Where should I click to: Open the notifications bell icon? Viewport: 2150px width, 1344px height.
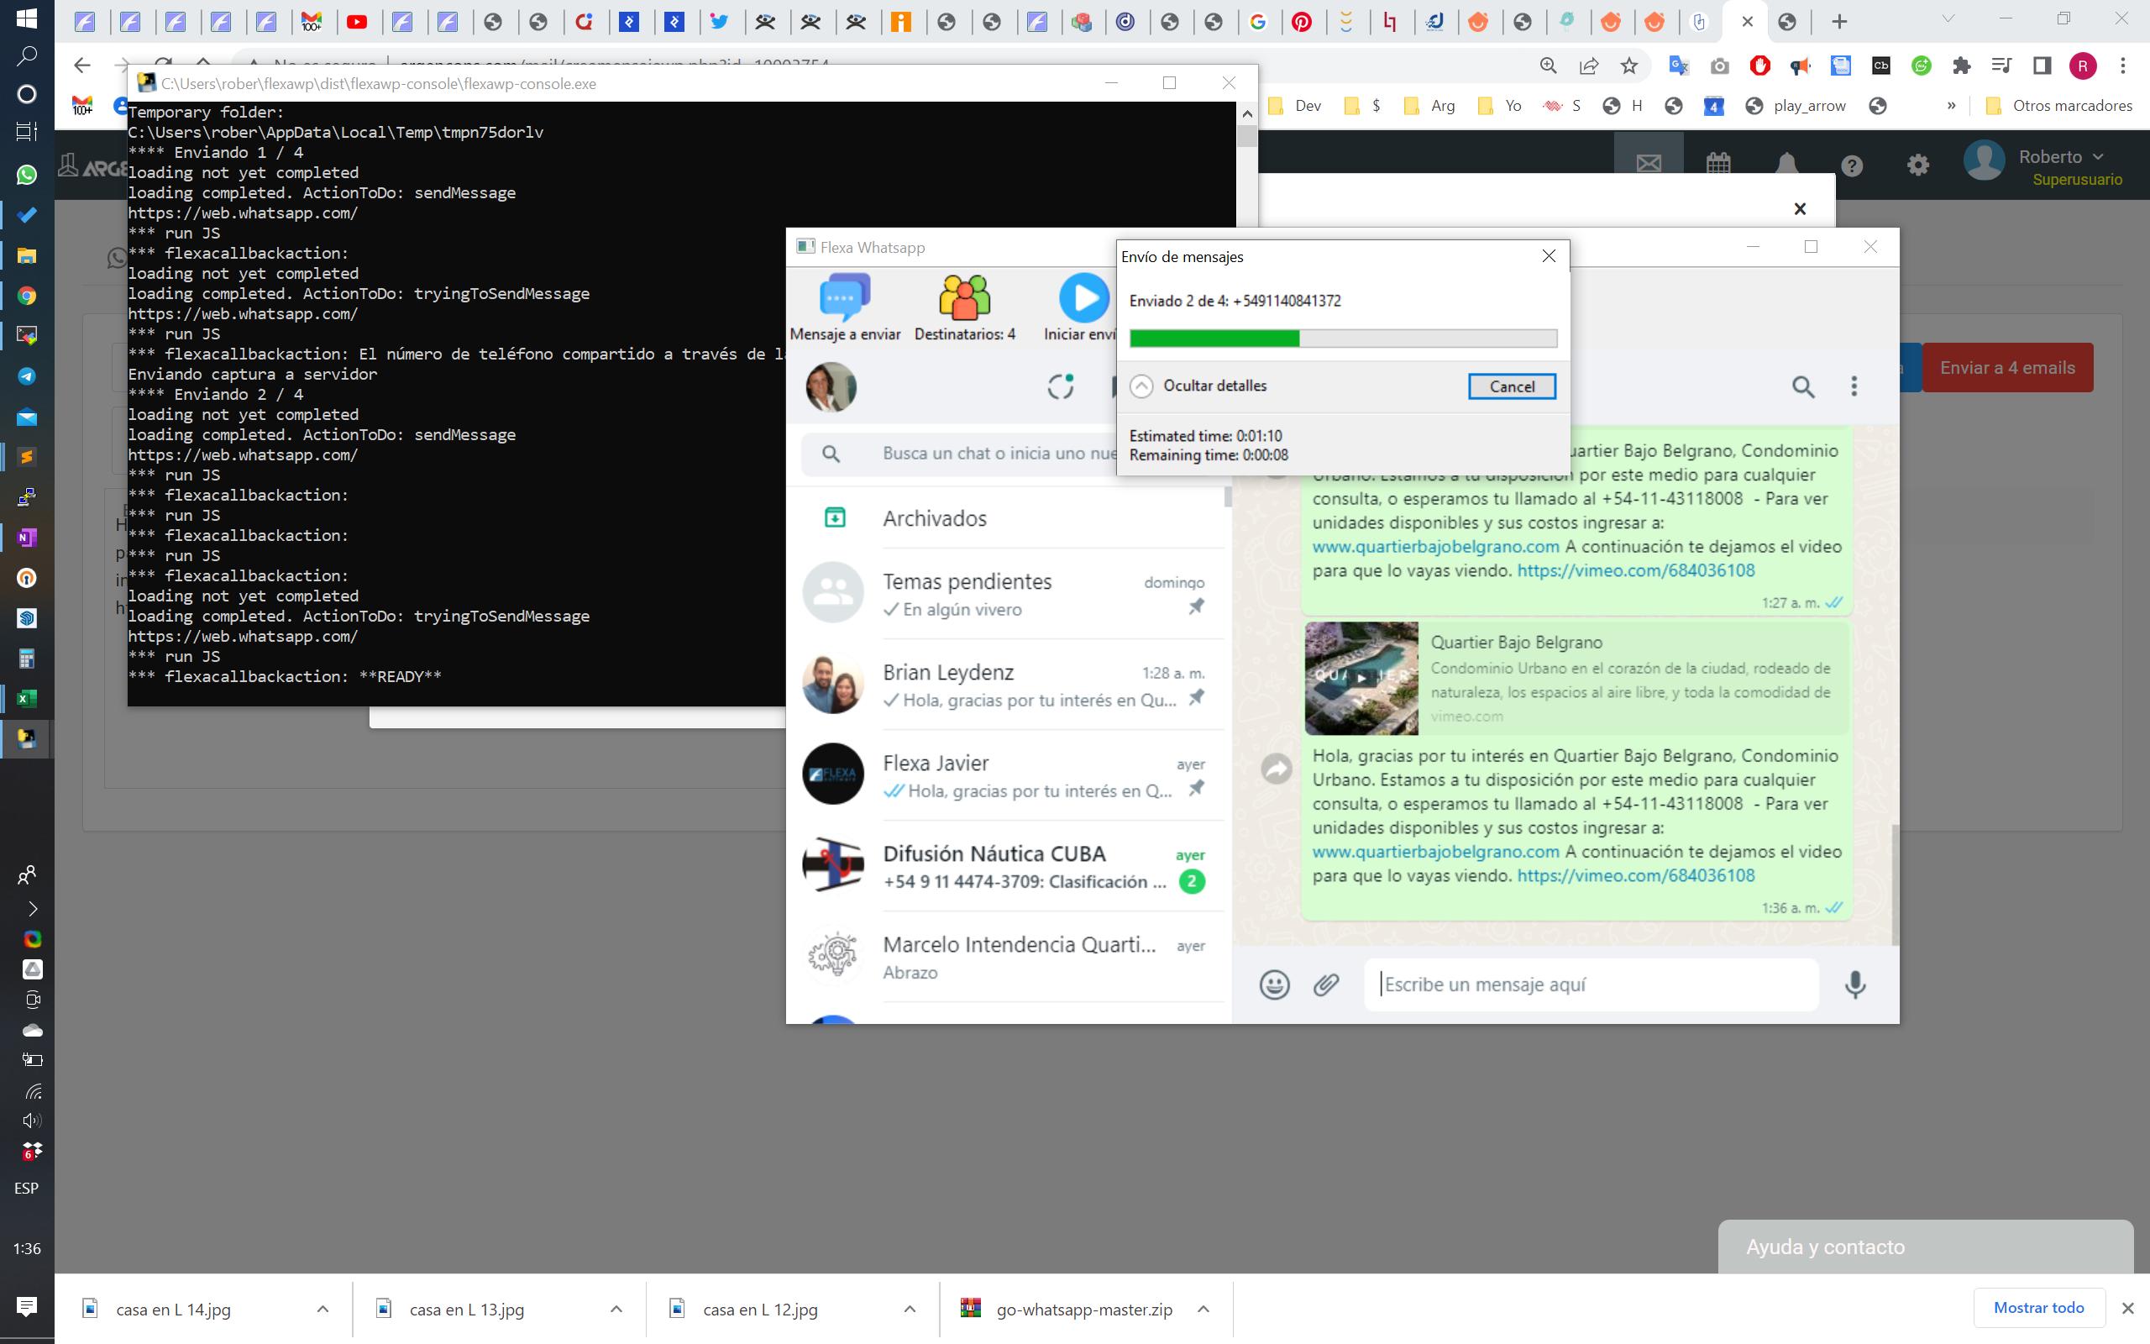coord(1786,164)
